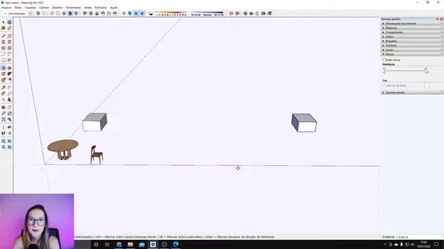Pick the Eraser tool
The width and height of the screenshot is (444, 249).
click(9, 28)
